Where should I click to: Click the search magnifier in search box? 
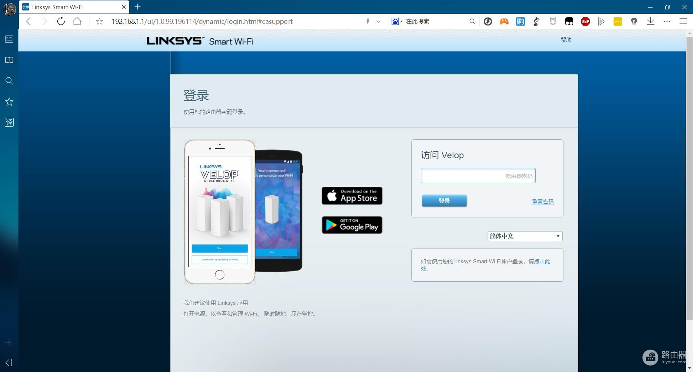(472, 21)
